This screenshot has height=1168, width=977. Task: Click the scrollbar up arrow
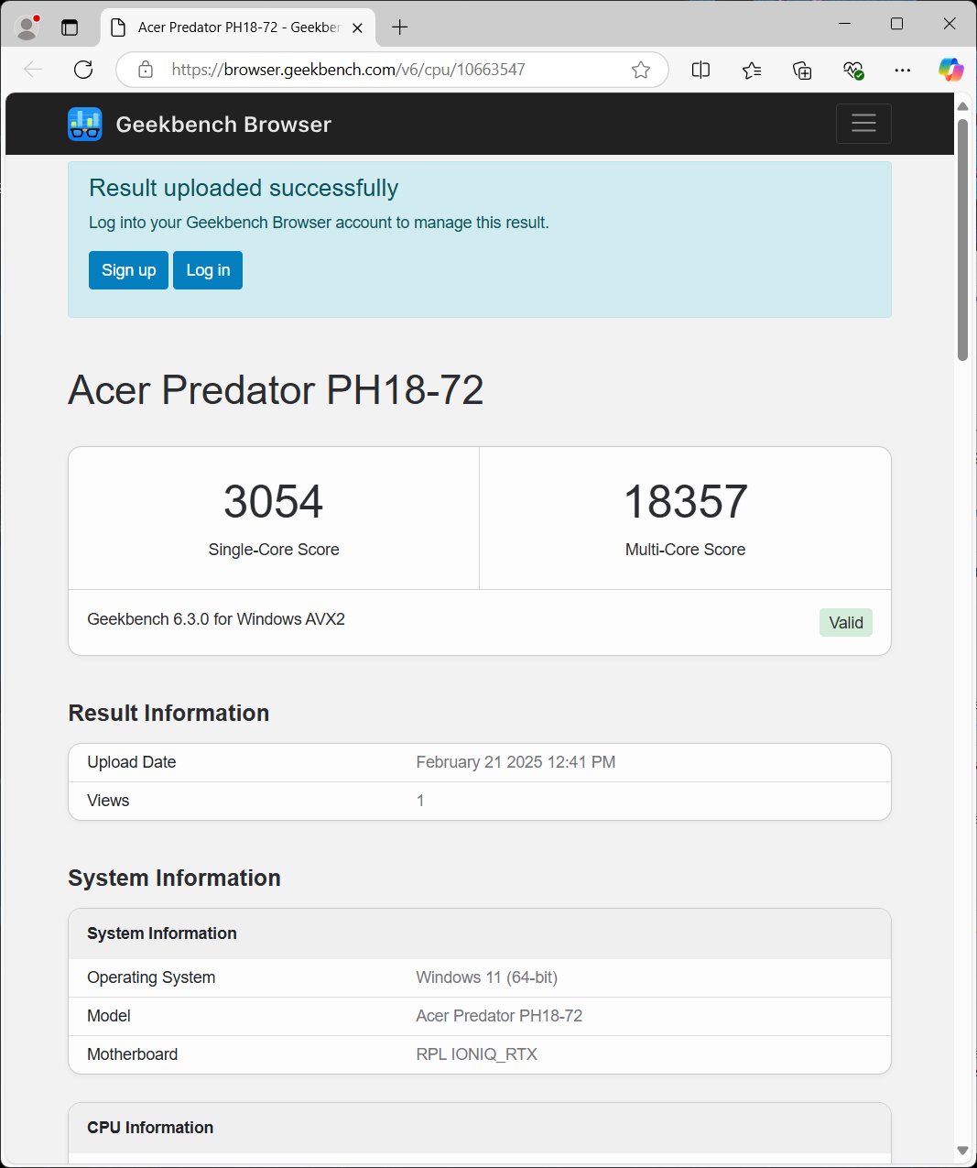(x=962, y=106)
